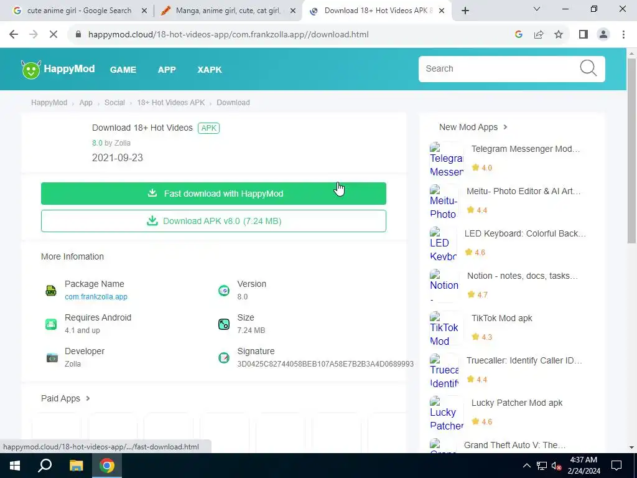Click App breadcrumb link

[86, 103]
